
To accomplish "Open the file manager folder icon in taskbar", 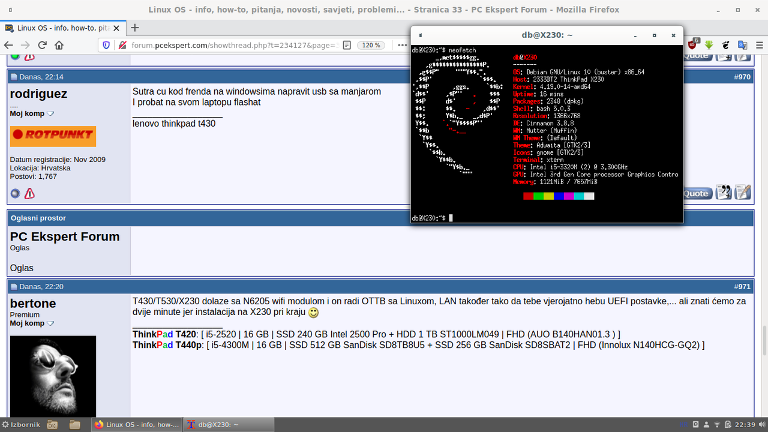I will (74, 425).
